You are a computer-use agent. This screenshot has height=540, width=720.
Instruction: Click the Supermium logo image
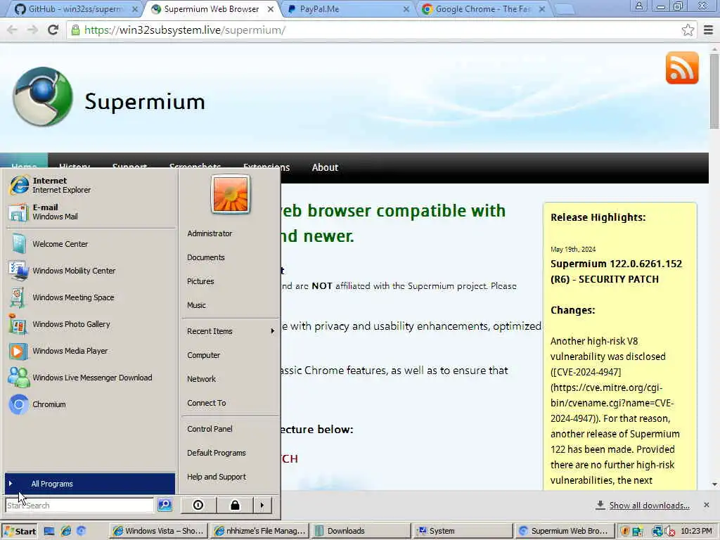43,97
